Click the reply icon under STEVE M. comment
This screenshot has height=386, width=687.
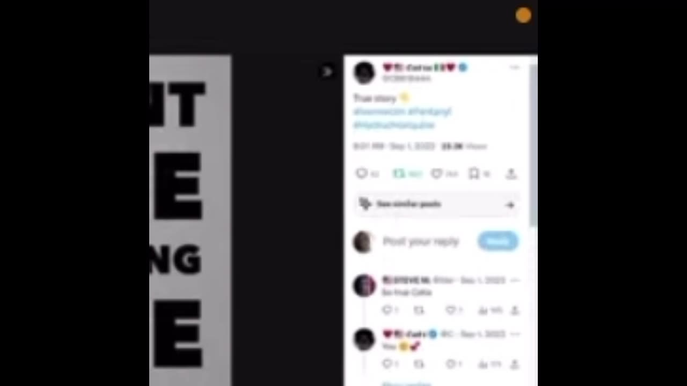pos(386,310)
